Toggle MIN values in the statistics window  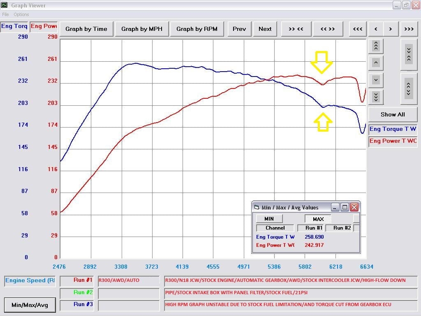tap(269, 218)
